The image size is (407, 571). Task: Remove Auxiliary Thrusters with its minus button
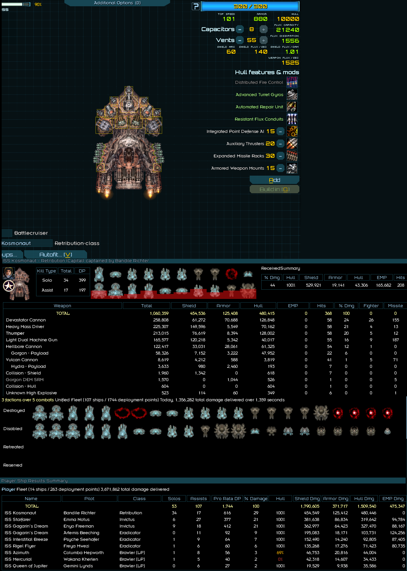pos(280,144)
